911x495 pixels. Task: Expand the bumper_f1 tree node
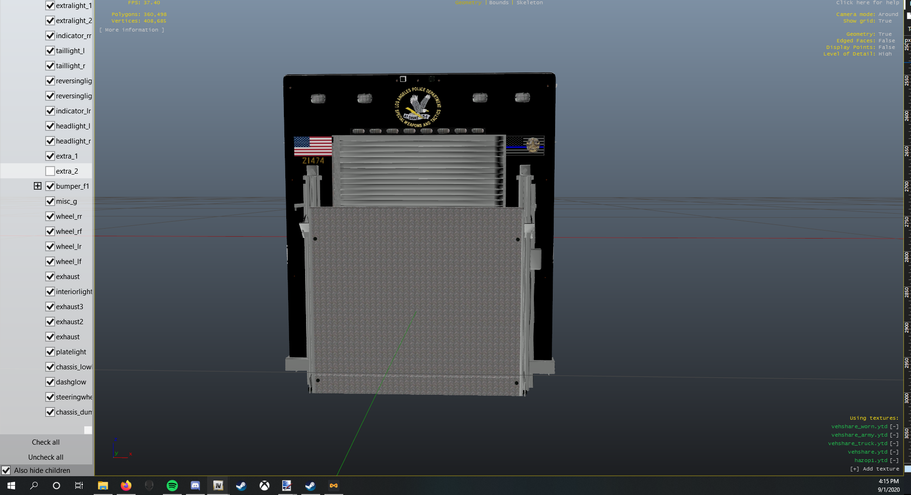coord(38,186)
